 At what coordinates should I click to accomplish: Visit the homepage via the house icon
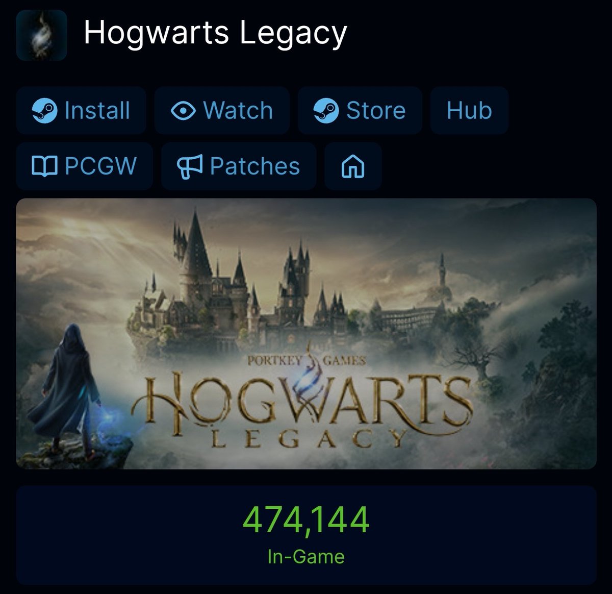pos(353,166)
